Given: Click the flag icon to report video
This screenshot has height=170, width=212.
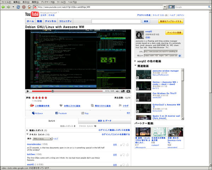Looking at the screenshot, I should click(120, 105).
